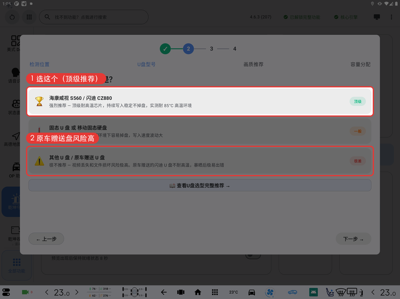
Task: Jump to step 3 in the wizard
Action: (x=212, y=49)
